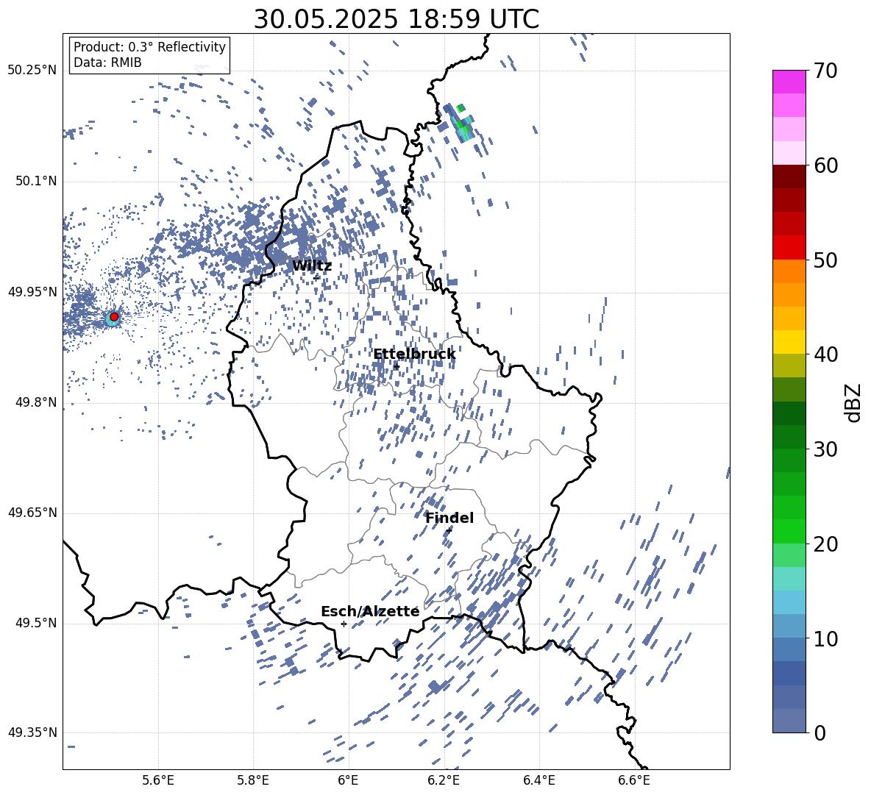Image resolution: width=871 pixels, height=795 pixels.
Task: Click the colorbar tick label 0
Action: (820, 732)
